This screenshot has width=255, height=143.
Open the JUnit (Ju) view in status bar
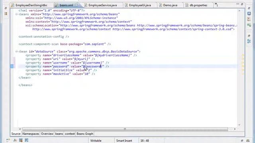15,140
